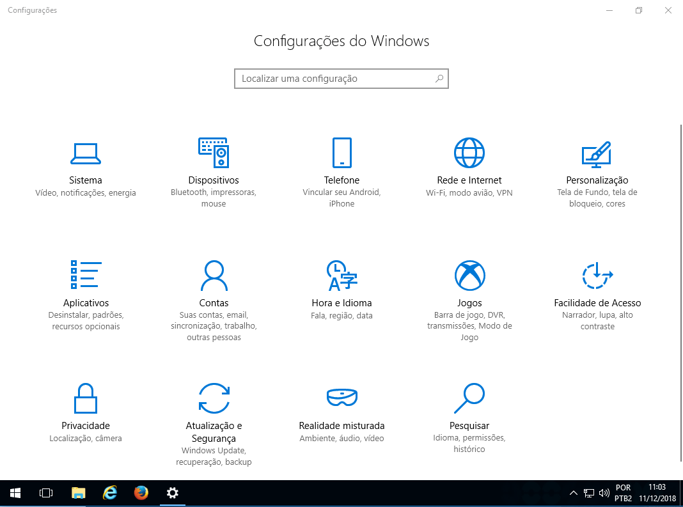Open the Jogos Xbox icon
The height and width of the screenshot is (507, 683).
click(x=469, y=275)
